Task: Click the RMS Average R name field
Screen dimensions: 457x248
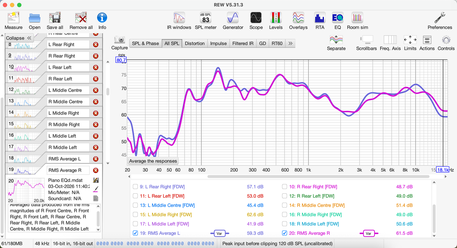Action: pos(68,170)
